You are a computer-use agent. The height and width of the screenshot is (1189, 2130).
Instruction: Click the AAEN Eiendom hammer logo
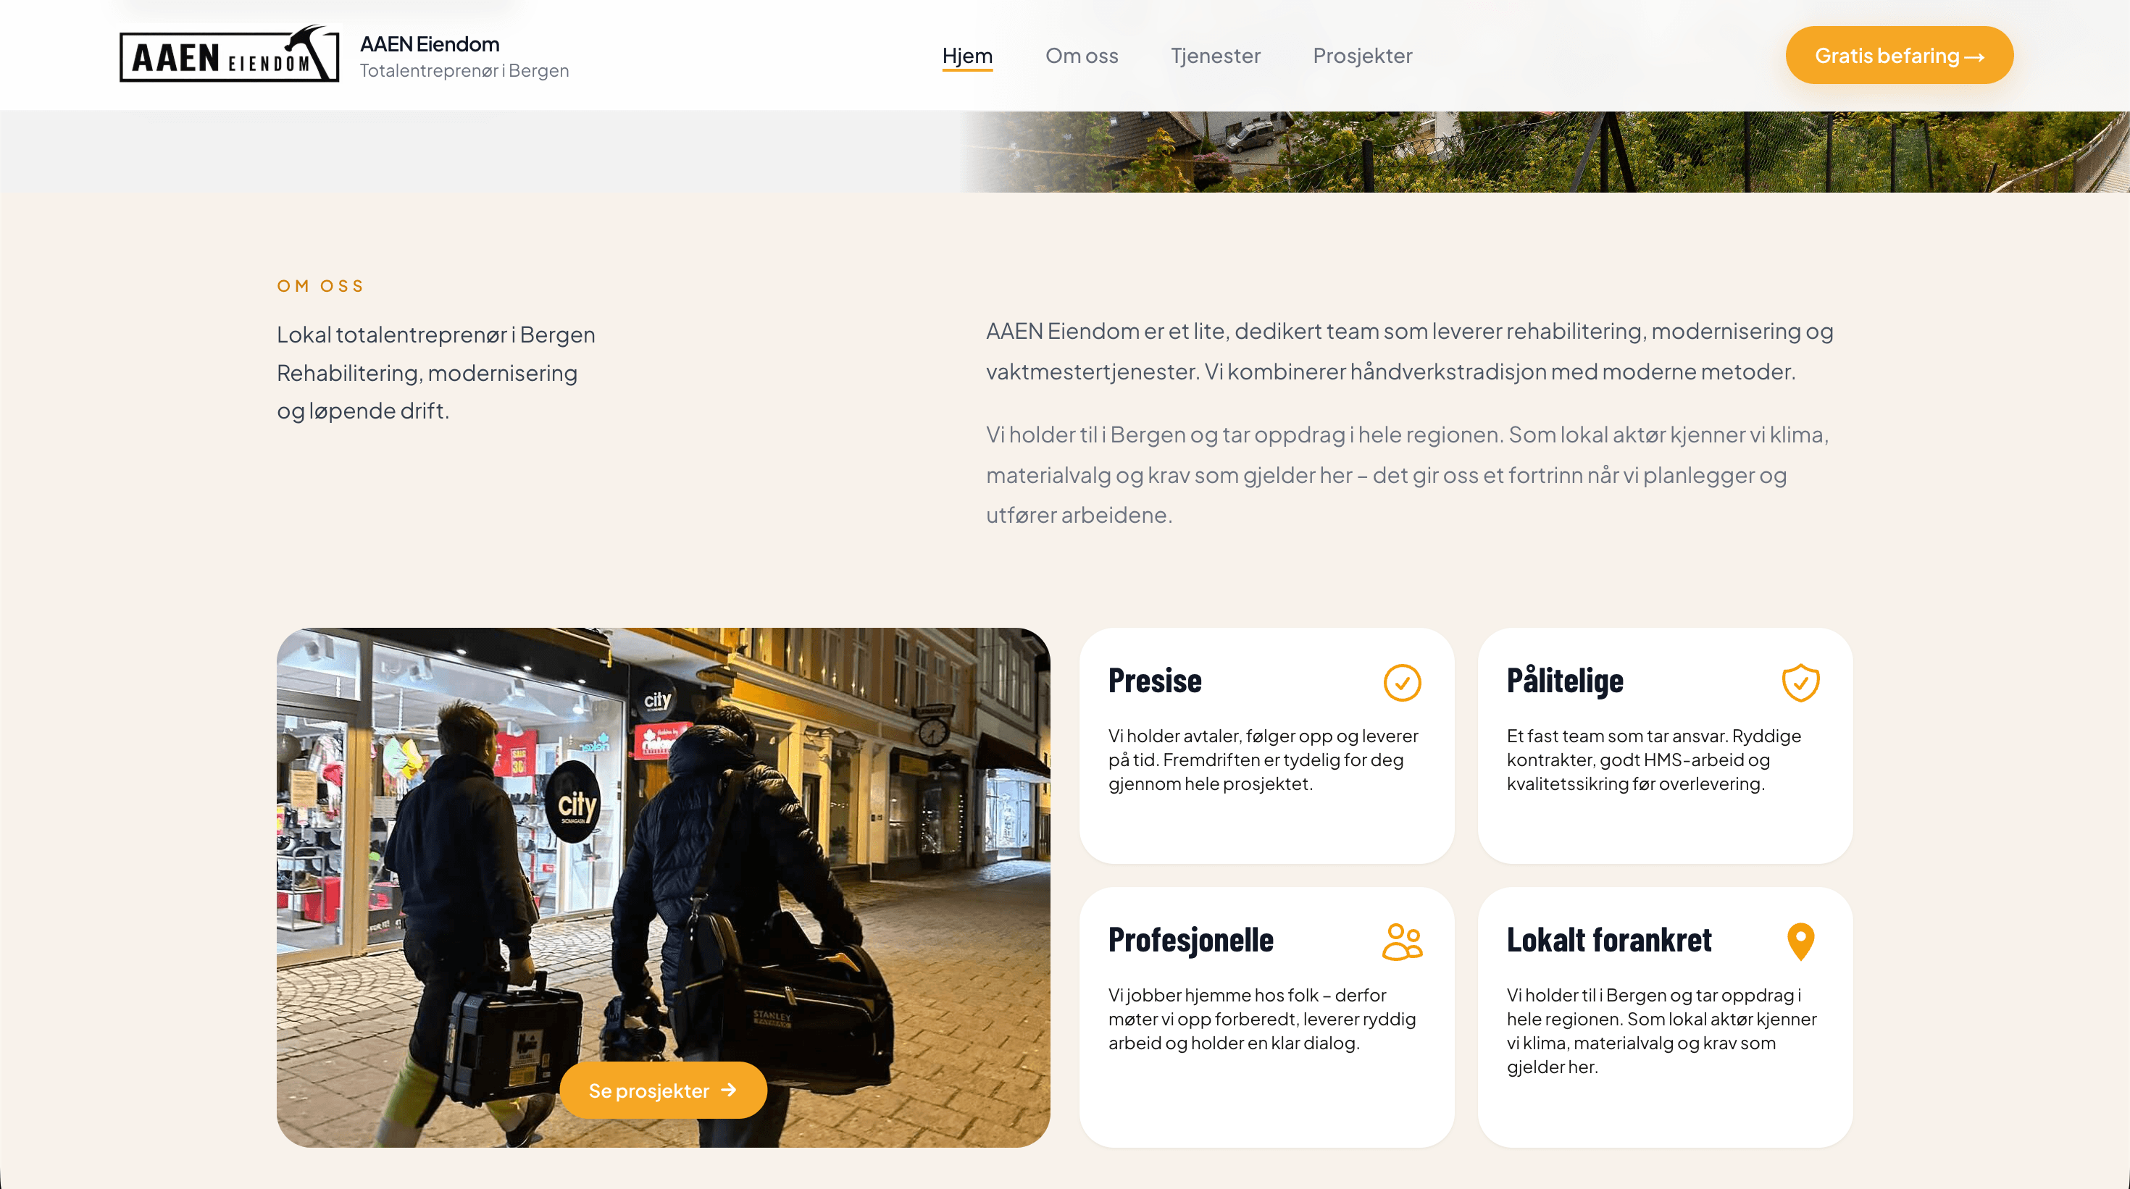[229, 54]
